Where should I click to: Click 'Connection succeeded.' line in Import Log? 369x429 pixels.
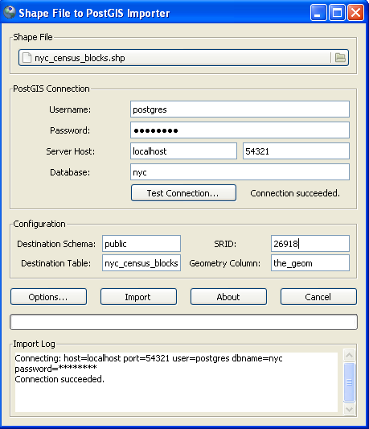59,379
